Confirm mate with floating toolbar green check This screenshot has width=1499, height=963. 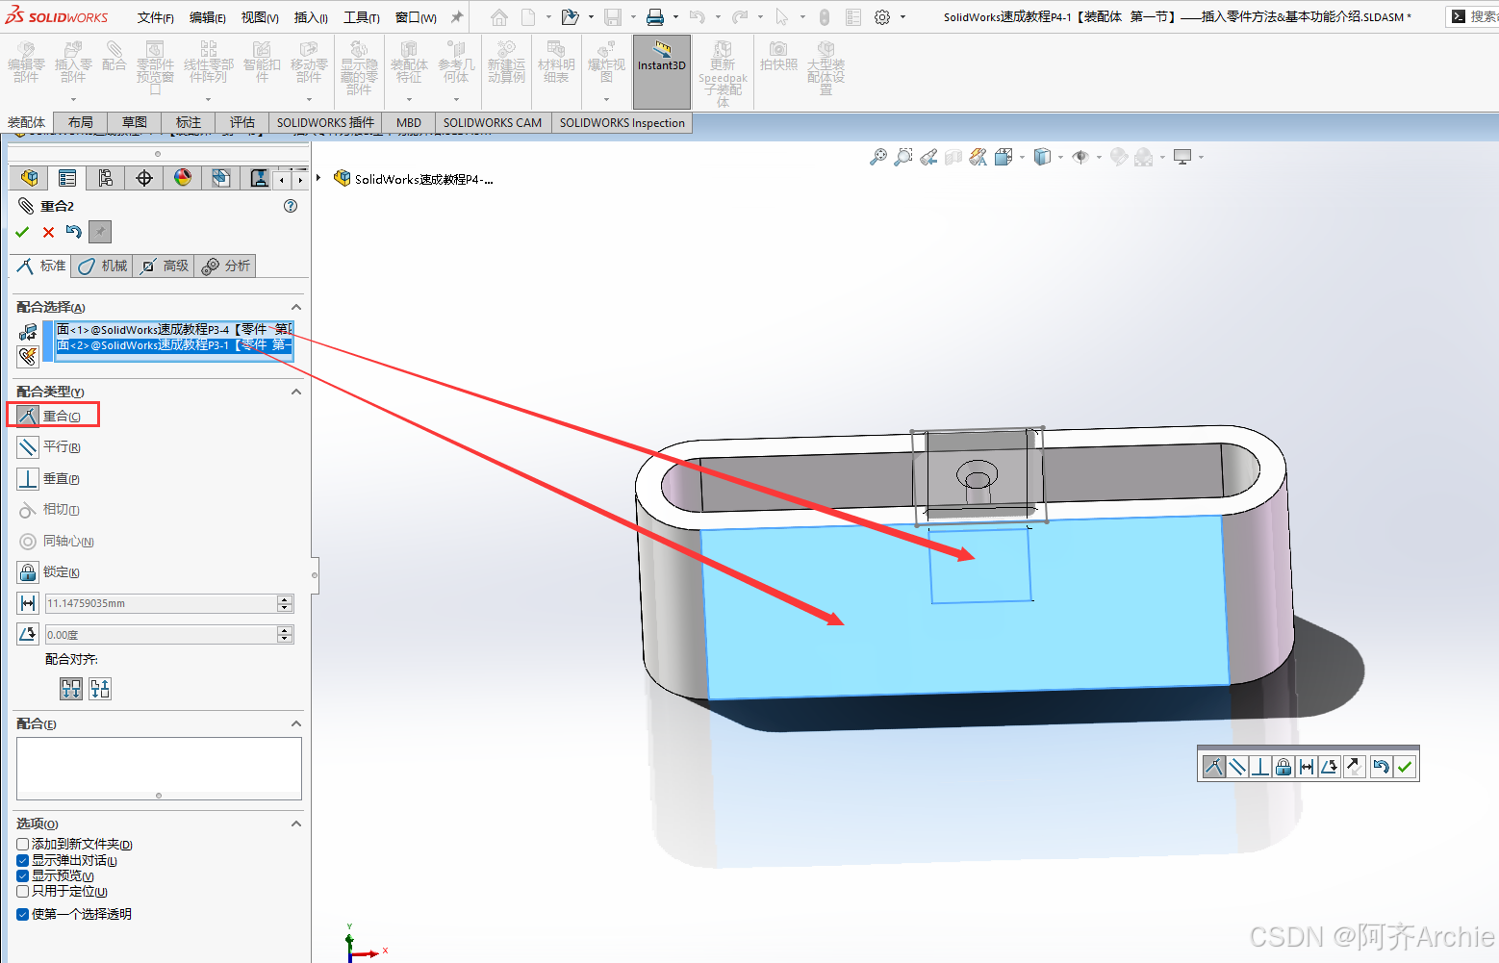coord(1405,767)
